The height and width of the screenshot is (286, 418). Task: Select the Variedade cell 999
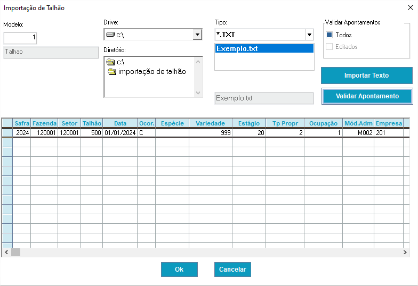(210, 133)
